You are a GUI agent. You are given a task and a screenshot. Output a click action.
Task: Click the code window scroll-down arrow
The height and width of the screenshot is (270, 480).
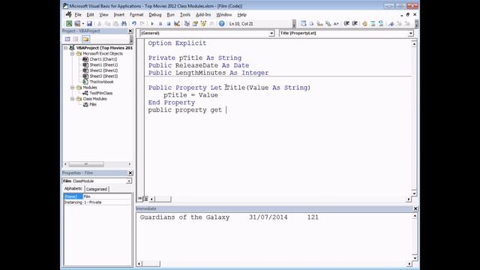(414, 193)
